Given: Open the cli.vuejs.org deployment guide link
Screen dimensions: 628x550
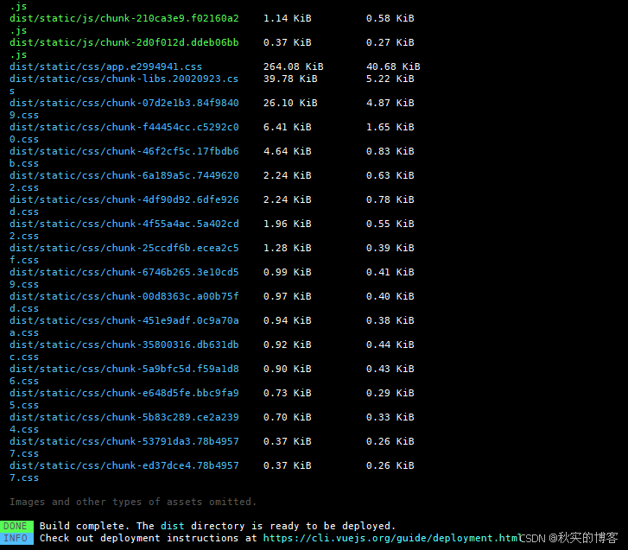Looking at the screenshot, I should [x=393, y=538].
